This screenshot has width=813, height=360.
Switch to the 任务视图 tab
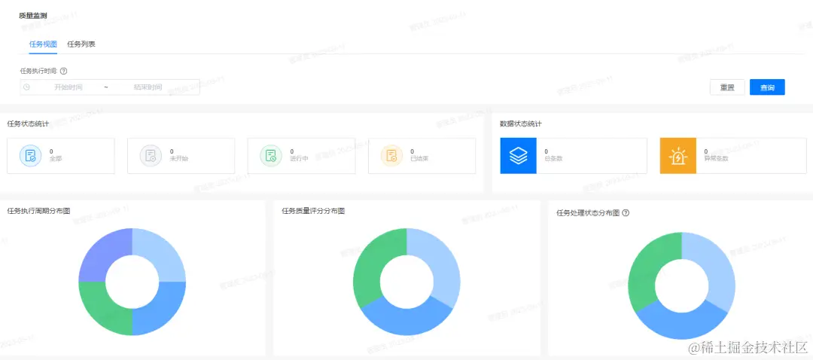tap(43, 44)
